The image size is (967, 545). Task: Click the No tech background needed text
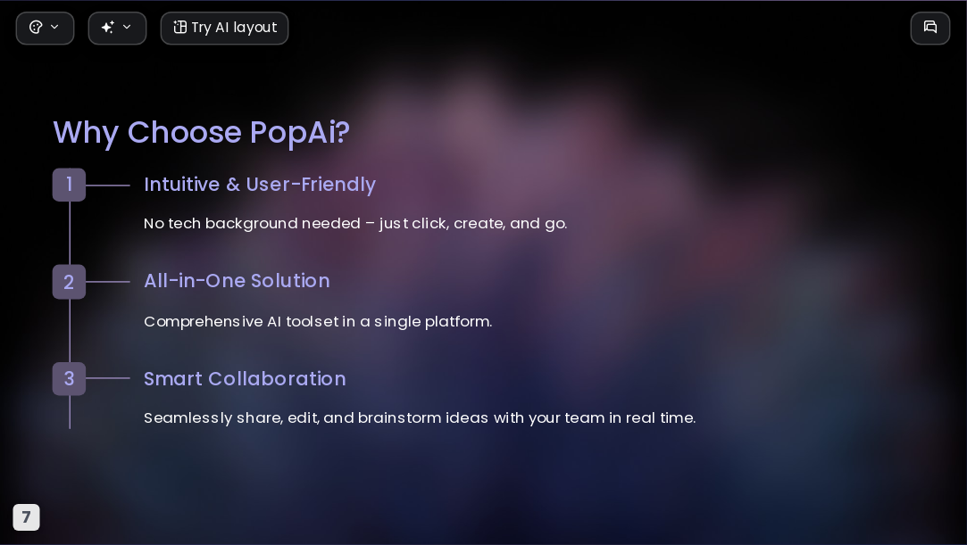pos(355,224)
